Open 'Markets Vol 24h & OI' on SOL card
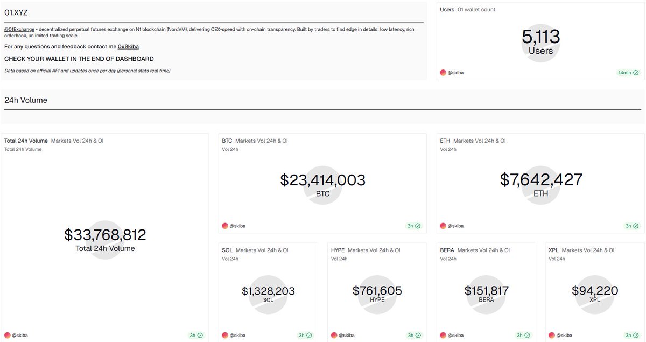Screen dimensions: 646x342 (262, 250)
